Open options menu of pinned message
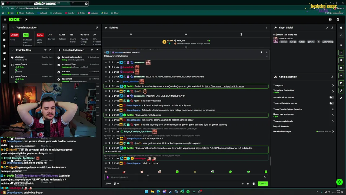Image resolution: width=346 pixels, height=195 pixels. point(267,52)
